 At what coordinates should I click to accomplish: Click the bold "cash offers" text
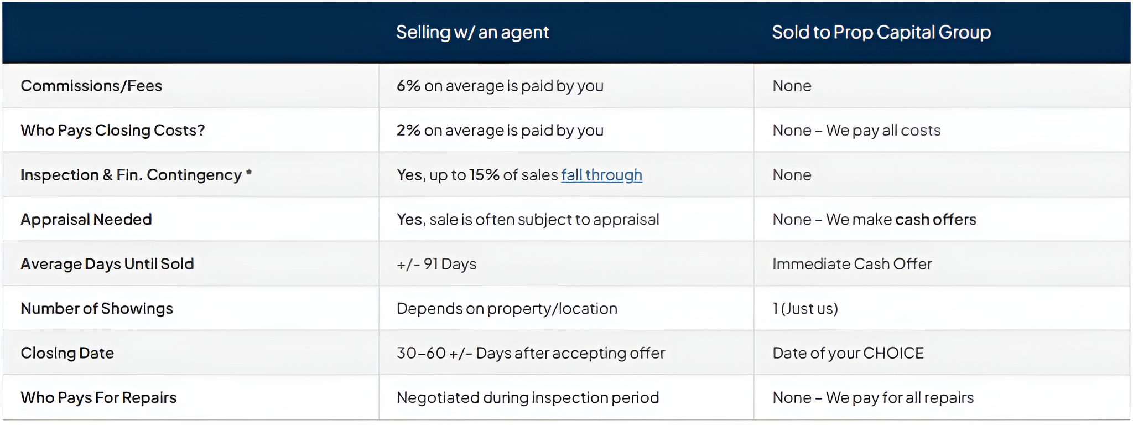click(935, 220)
